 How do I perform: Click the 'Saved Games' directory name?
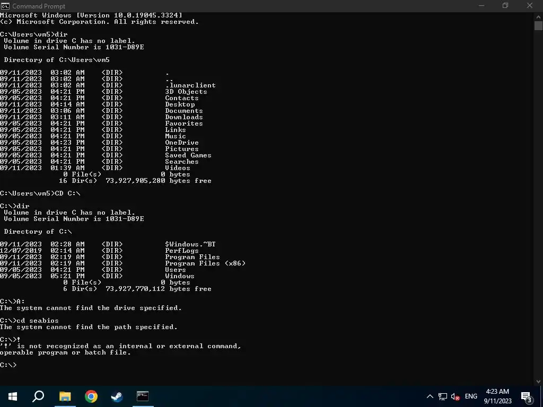tap(188, 155)
